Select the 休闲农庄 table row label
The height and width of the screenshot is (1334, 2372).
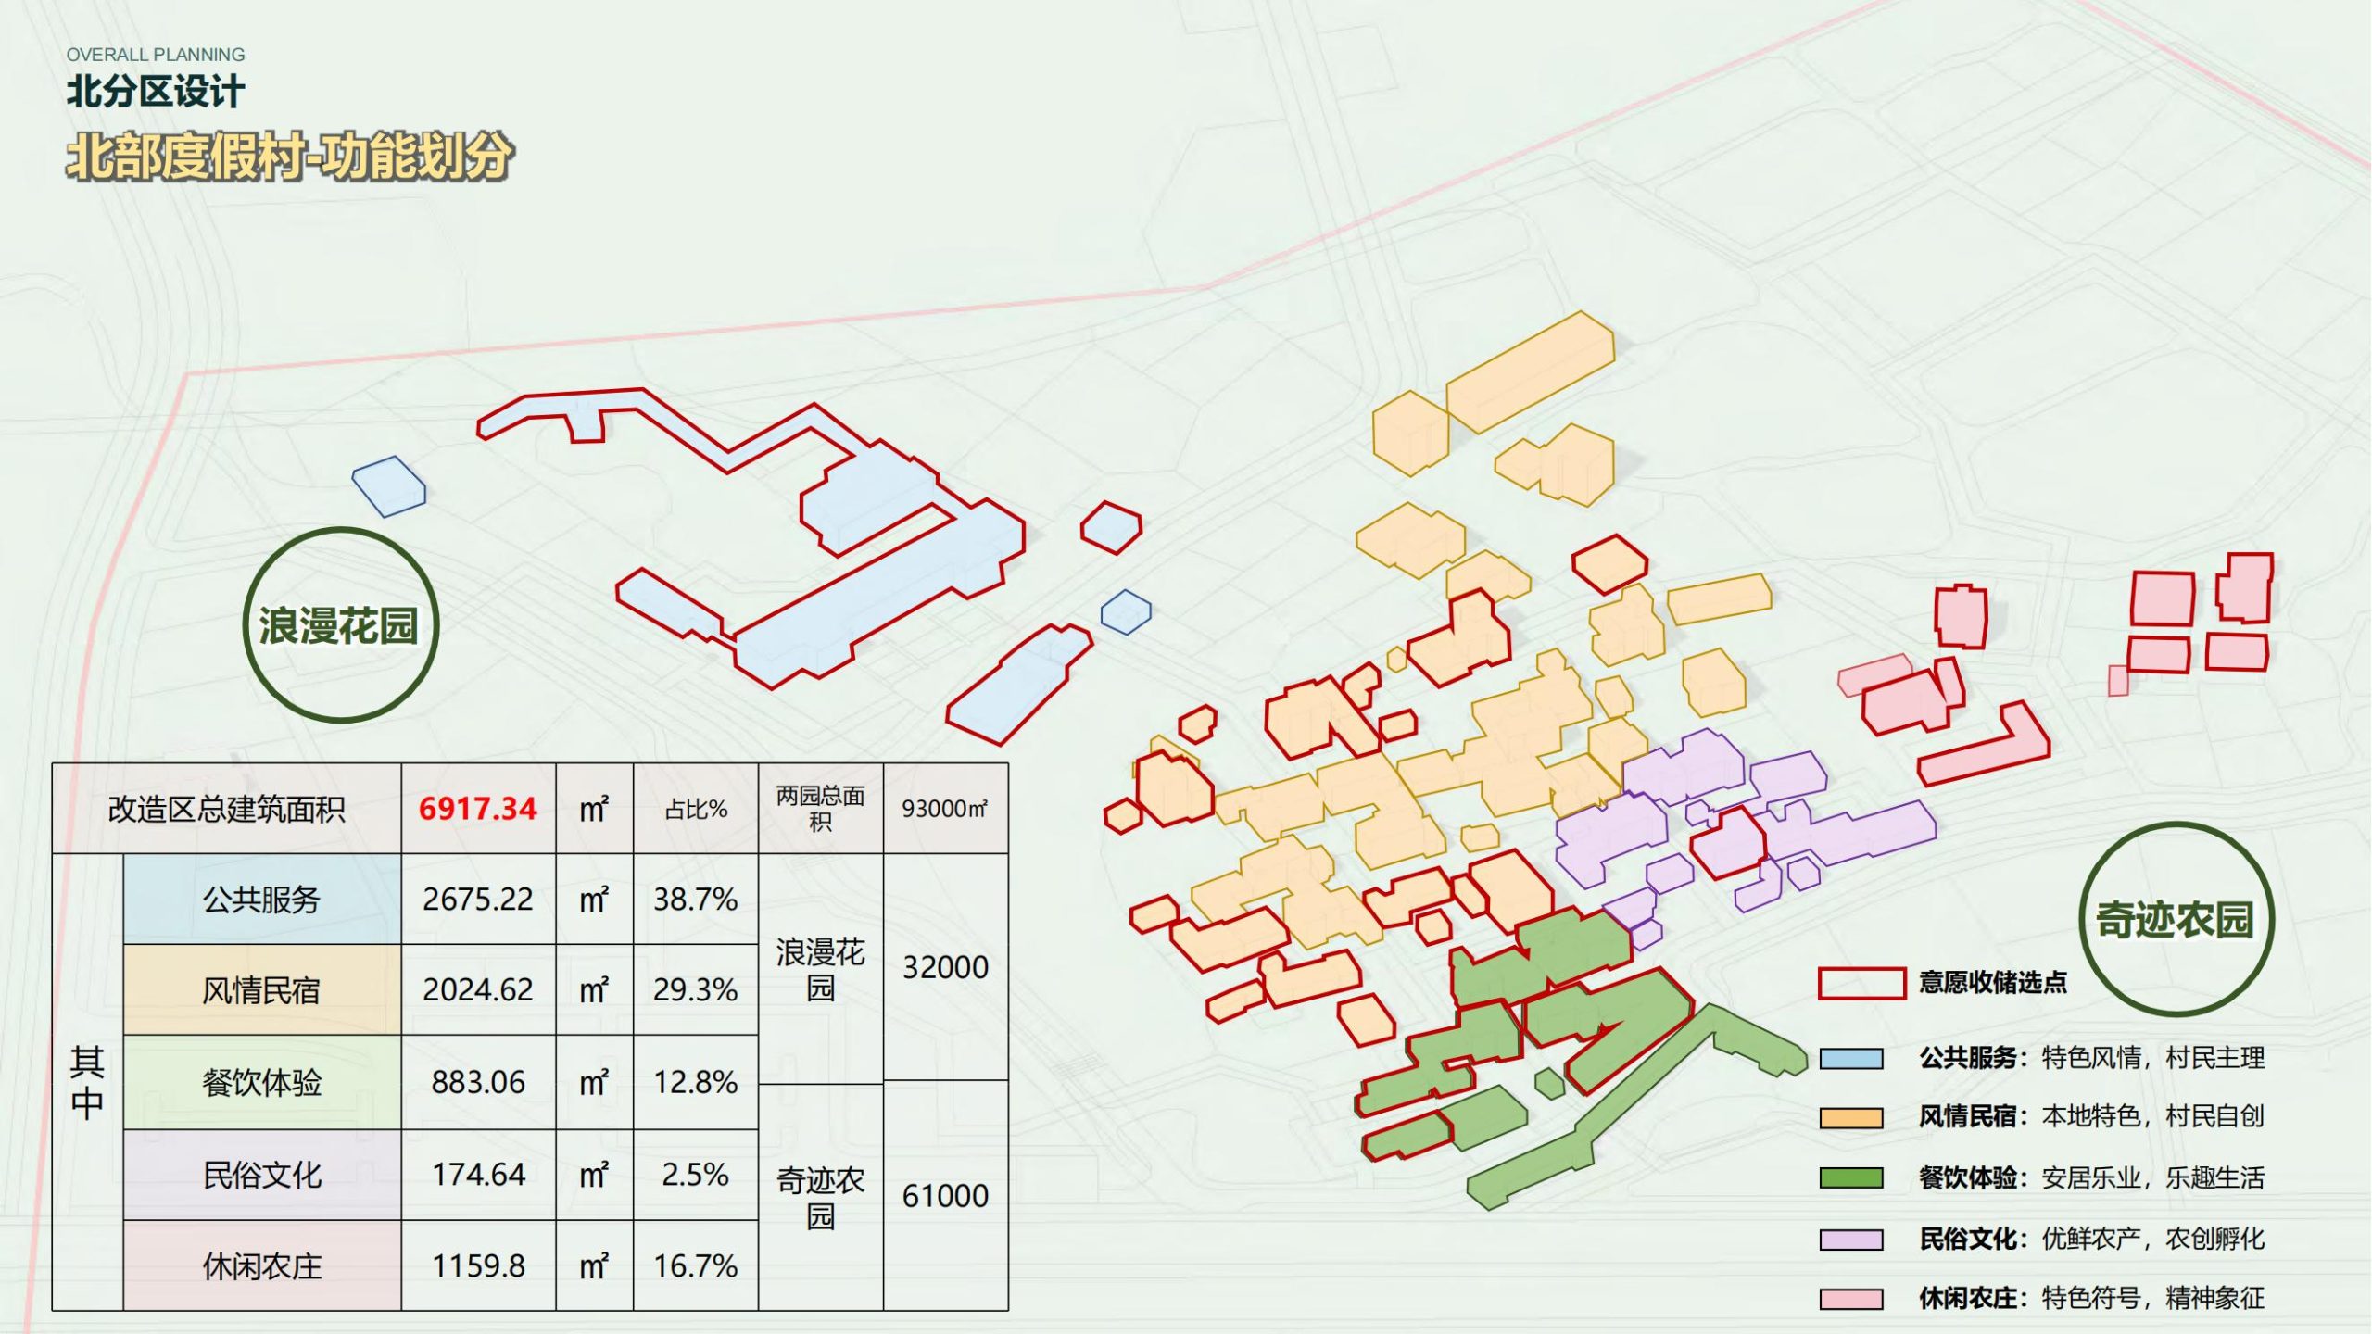262,1265
